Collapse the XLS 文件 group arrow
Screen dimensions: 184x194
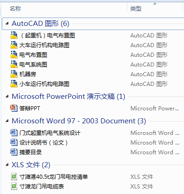coord(7,165)
